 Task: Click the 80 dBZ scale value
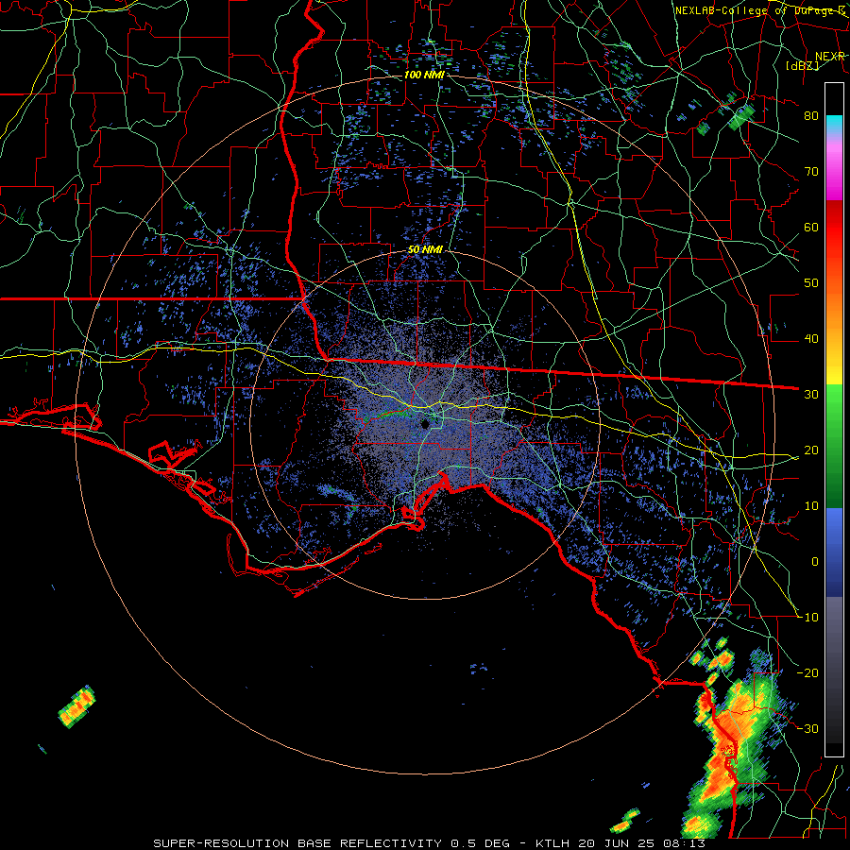coord(811,115)
